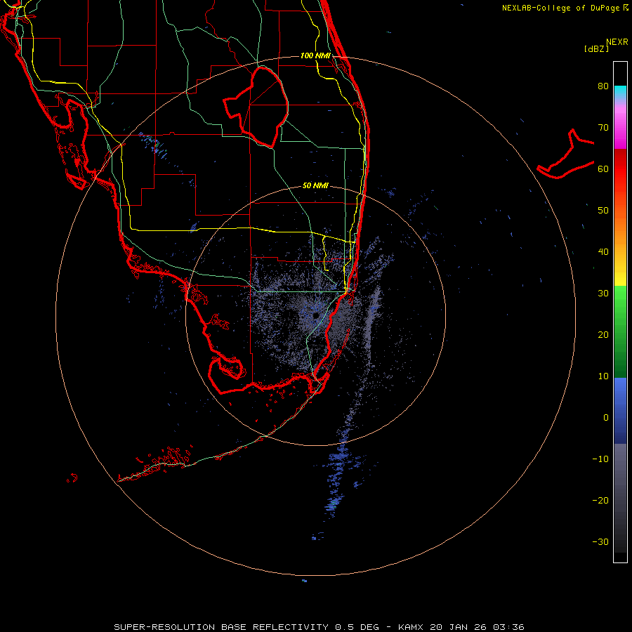Click the KAMX radar site dark center dot

[315, 315]
